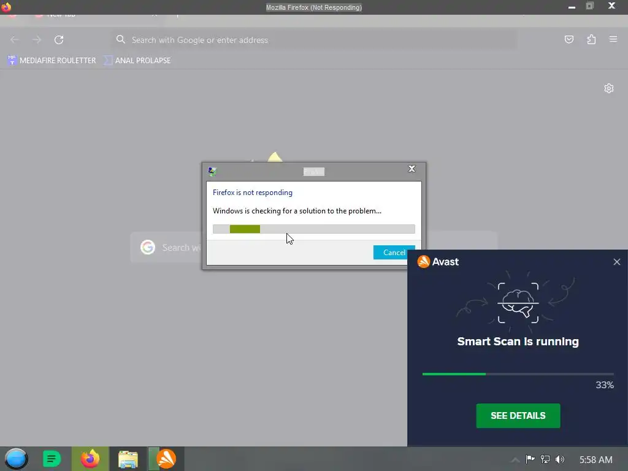Restore down the Firefox window
Screen dimensions: 628x471
590,6
